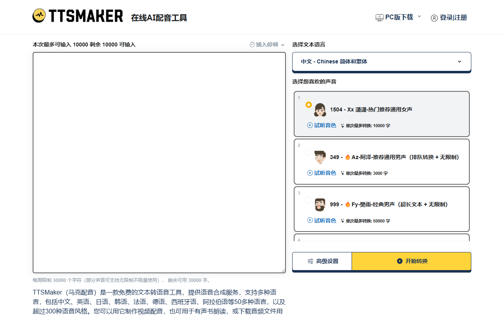Click 开始转换 to start conversion

411,261
